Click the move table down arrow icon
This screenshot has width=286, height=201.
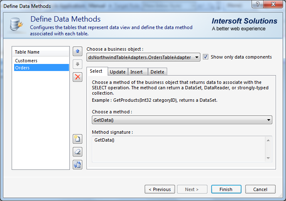tap(77, 64)
